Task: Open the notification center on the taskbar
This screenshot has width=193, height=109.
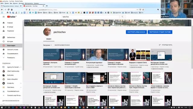Action: [x=190, y=107]
